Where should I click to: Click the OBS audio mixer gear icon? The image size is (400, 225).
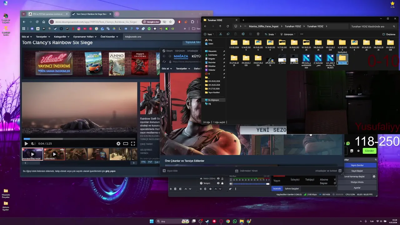click(x=230, y=189)
